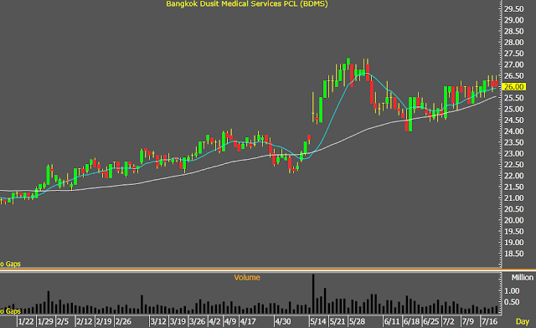This screenshot has height=328, width=536.
Task: Select the 7/2 date marker
Action: (x=449, y=321)
